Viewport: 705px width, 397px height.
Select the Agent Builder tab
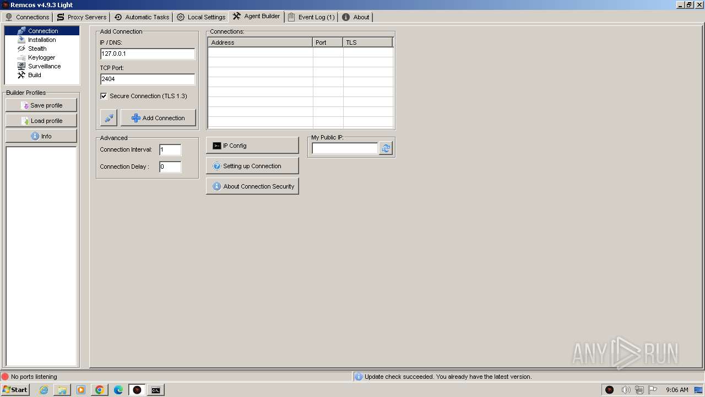pyautogui.click(x=256, y=17)
